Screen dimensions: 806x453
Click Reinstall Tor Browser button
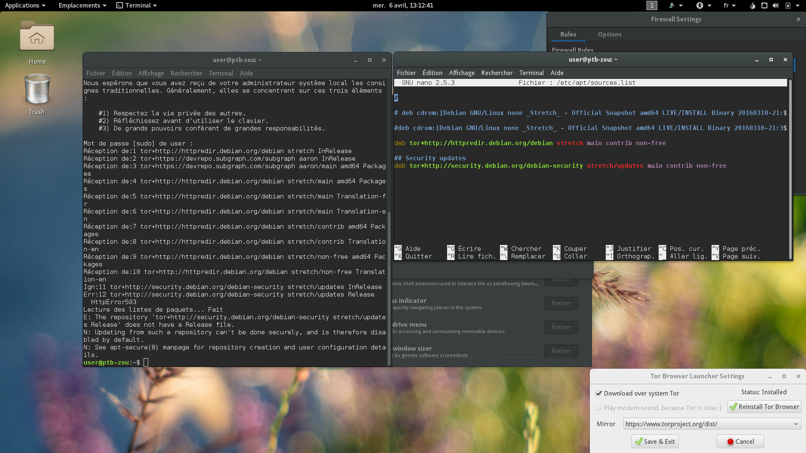coord(764,407)
